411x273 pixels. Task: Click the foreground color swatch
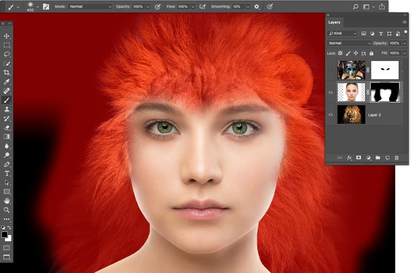click(5, 235)
